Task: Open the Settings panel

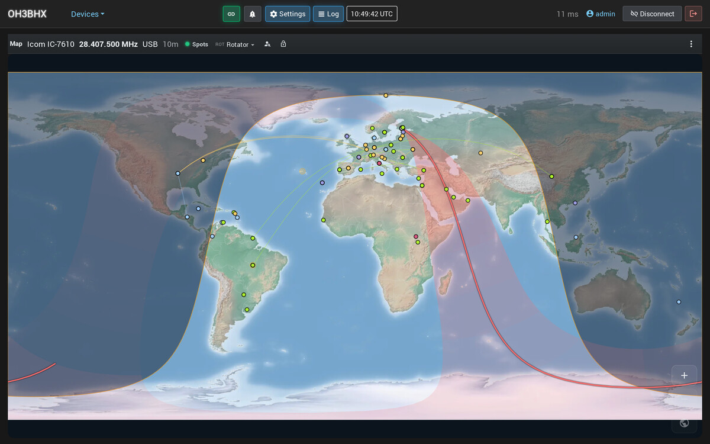Action: coord(288,14)
